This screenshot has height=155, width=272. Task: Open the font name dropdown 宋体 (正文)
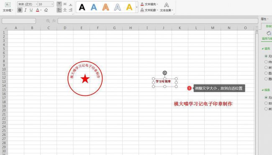(x=36, y=4)
